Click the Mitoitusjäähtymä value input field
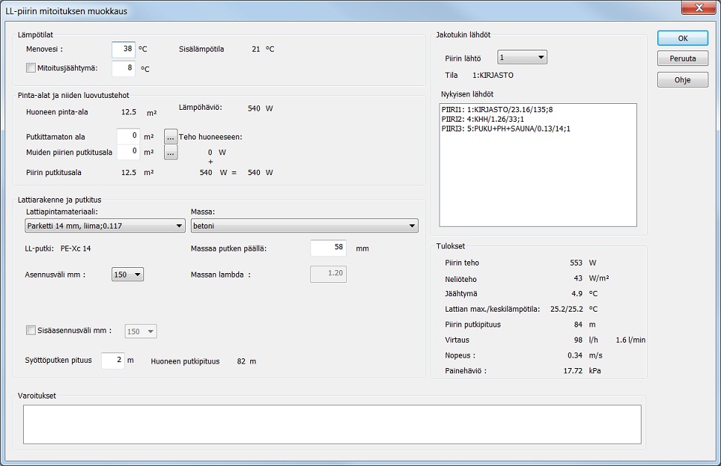721x466 pixels. [123, 68]
